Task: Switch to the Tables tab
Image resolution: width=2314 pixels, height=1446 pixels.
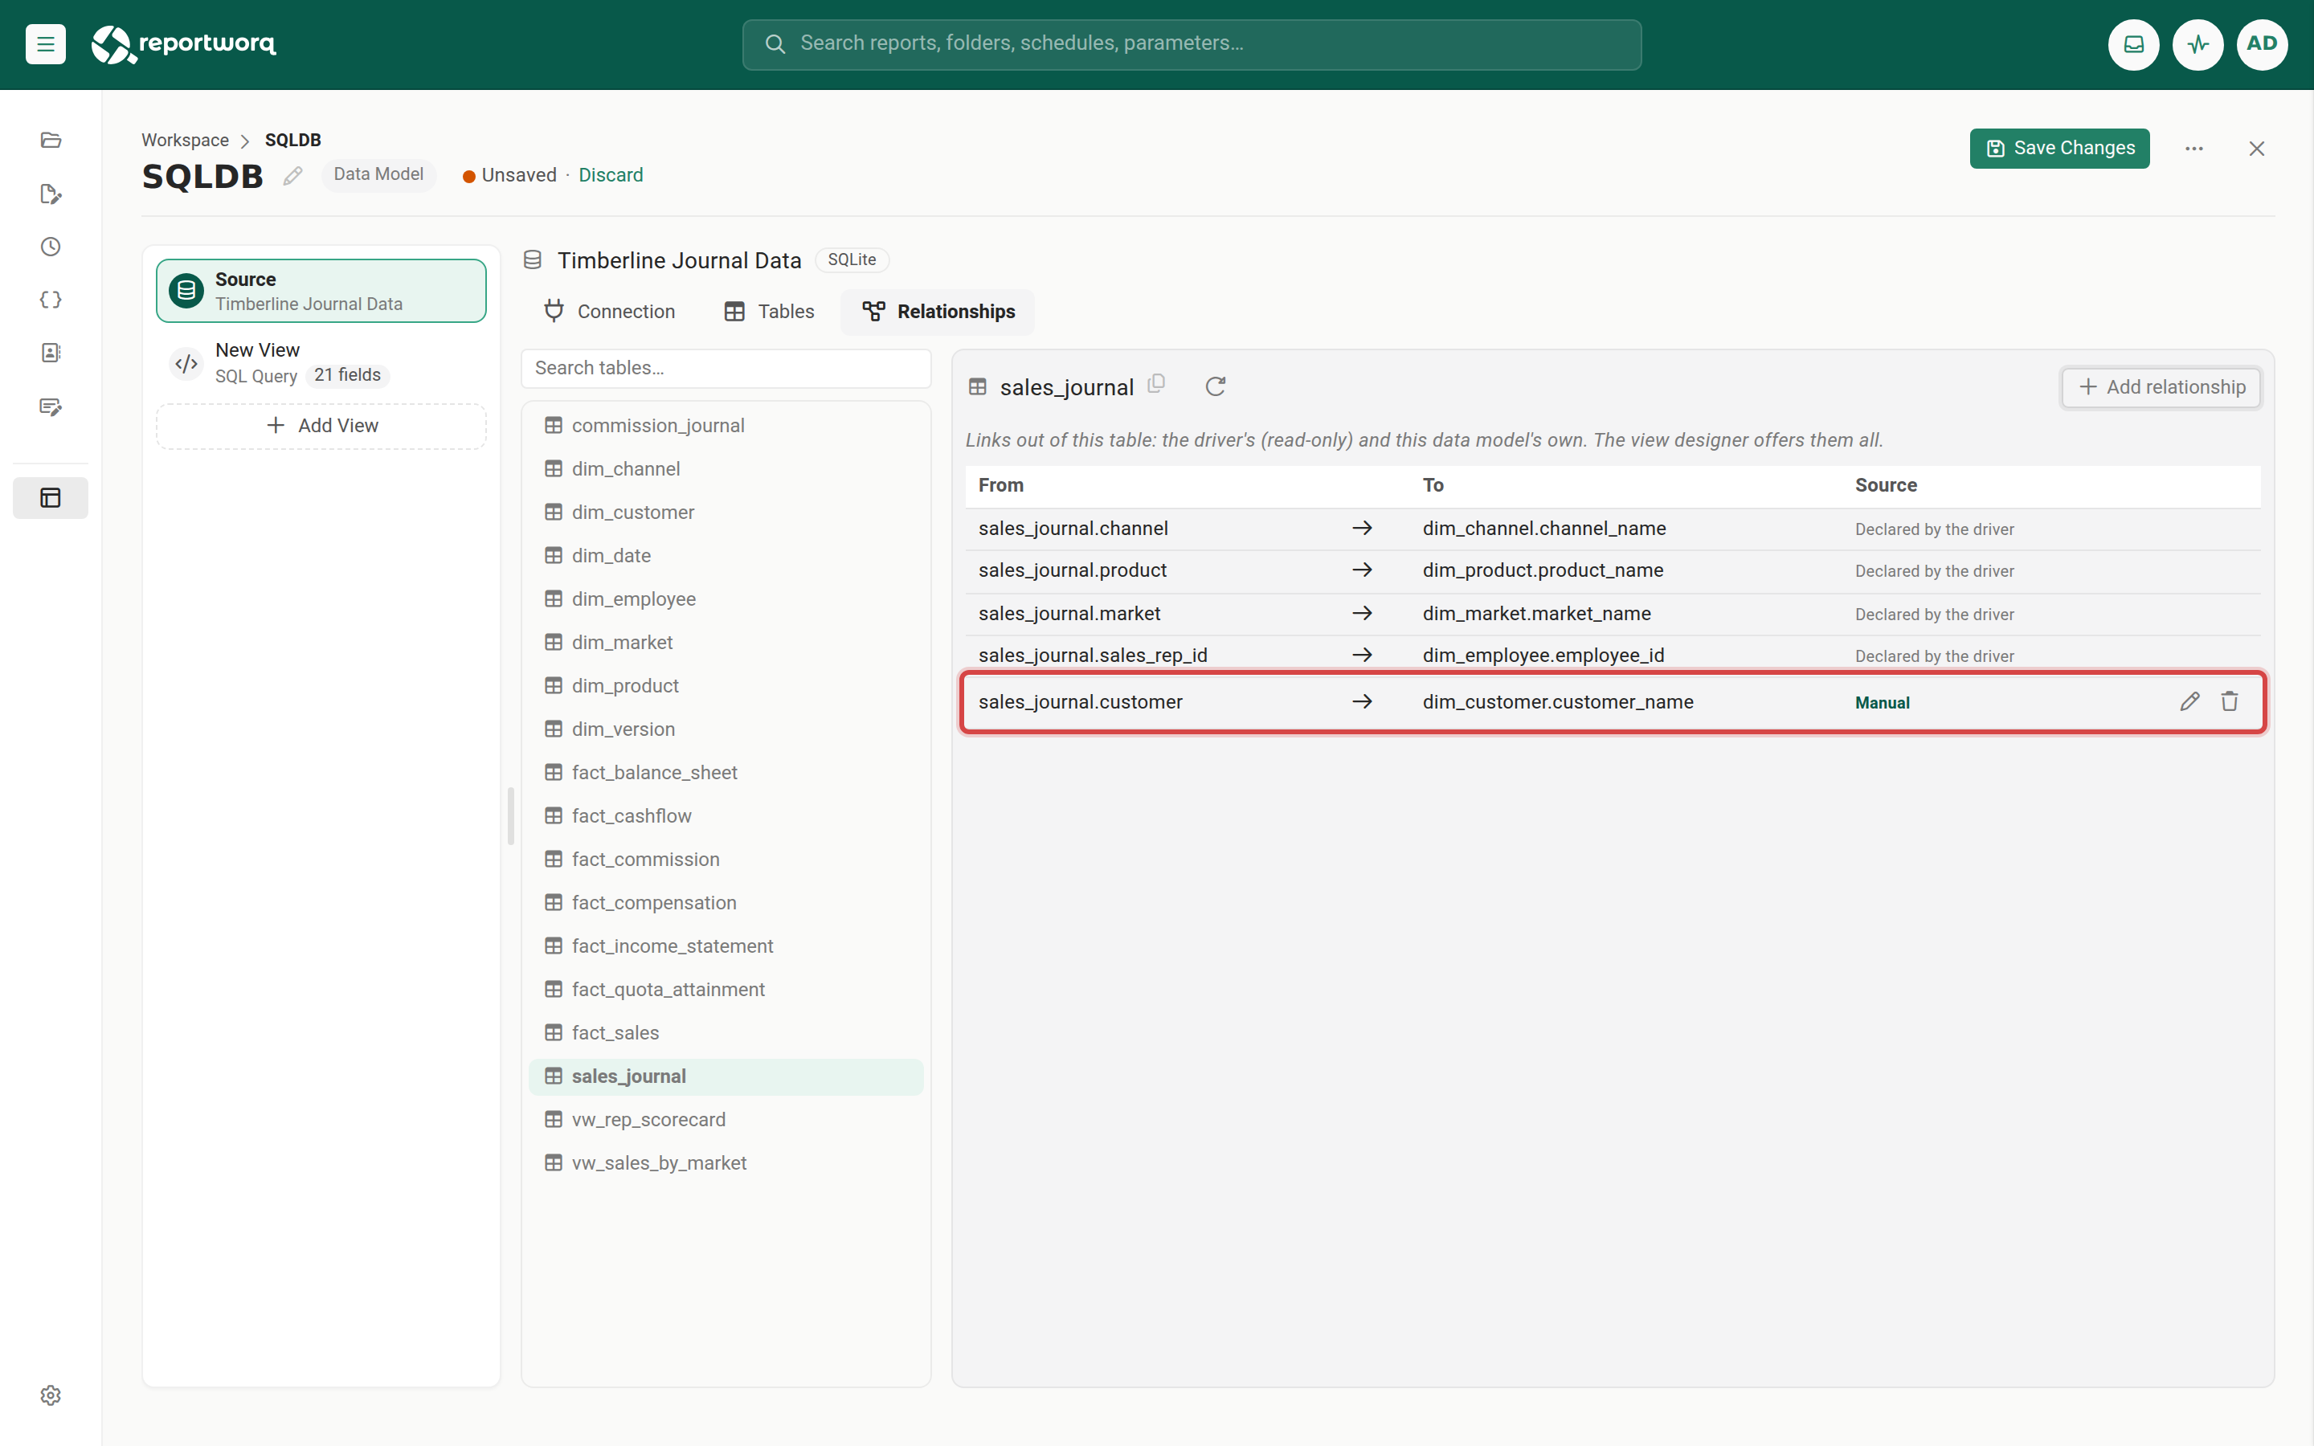Action: [x=770, y=312]
